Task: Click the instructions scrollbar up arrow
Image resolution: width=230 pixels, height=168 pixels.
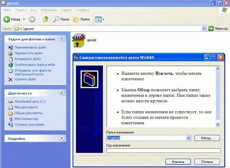Action: click(x=218, y=69)
